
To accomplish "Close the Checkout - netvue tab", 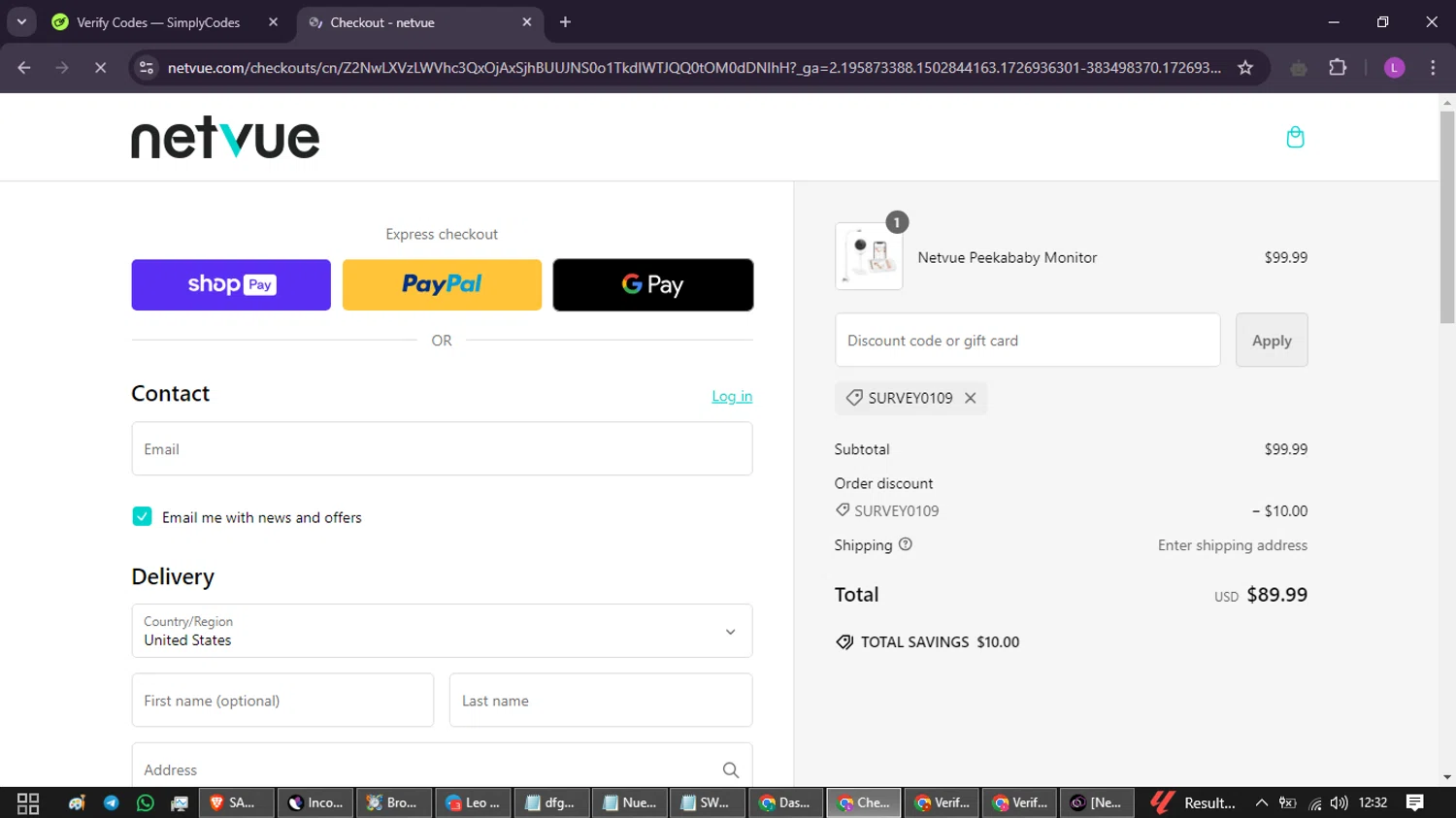I will [527, 21].
